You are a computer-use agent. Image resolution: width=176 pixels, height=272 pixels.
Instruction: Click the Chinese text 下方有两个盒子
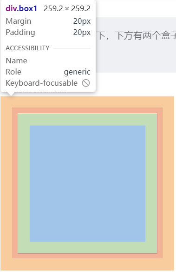pyautogui.click(x=145, y=35)
